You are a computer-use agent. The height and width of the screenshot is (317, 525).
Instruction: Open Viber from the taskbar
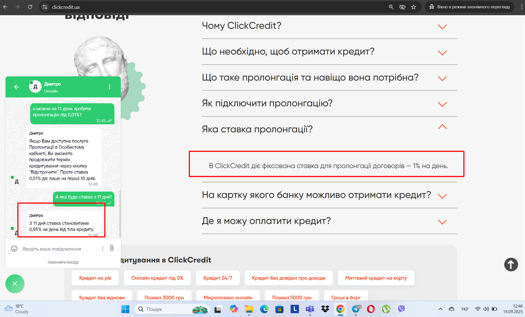click(x=401, y=309)
